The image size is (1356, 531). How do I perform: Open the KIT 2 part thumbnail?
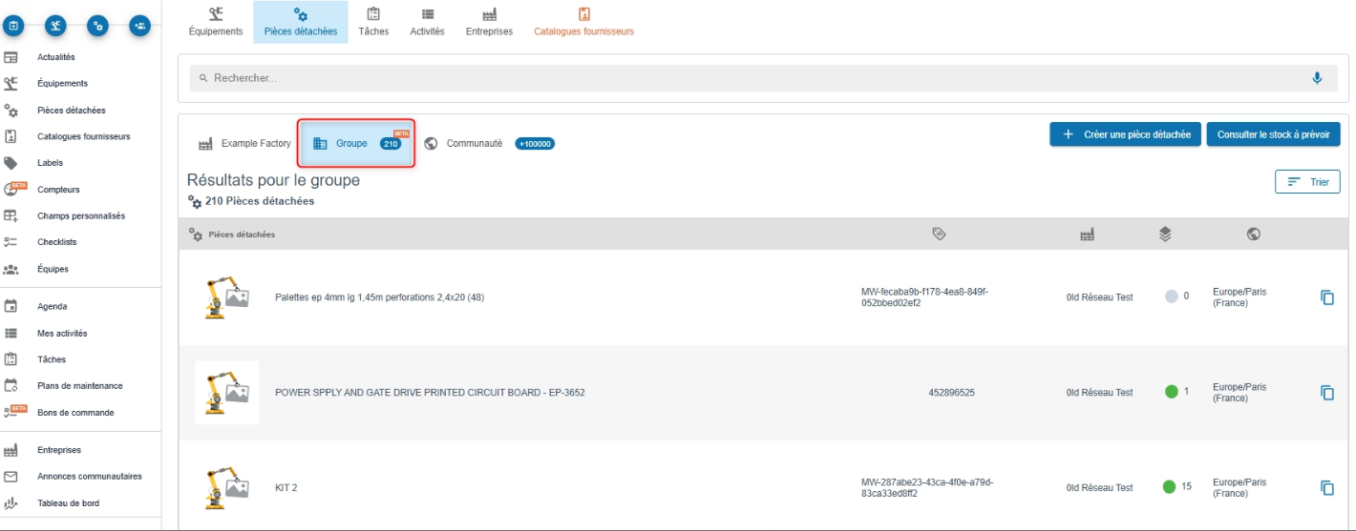coord(226,488)
